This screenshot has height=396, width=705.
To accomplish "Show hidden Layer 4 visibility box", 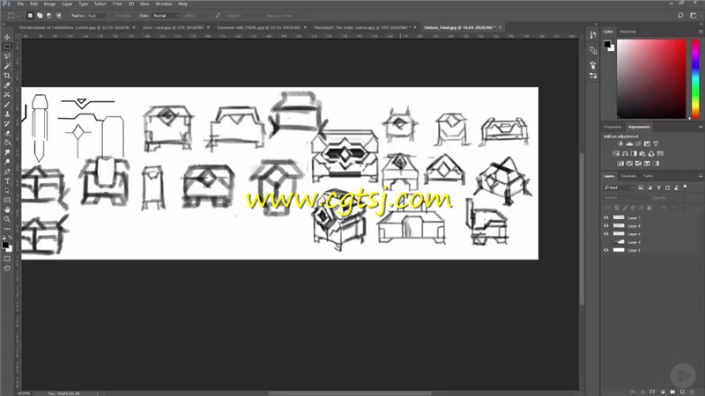I will (x=606, y=242).
